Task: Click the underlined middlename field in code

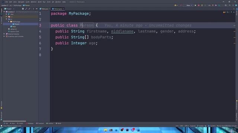Action: pyautogui.click(x=122, y=31)
